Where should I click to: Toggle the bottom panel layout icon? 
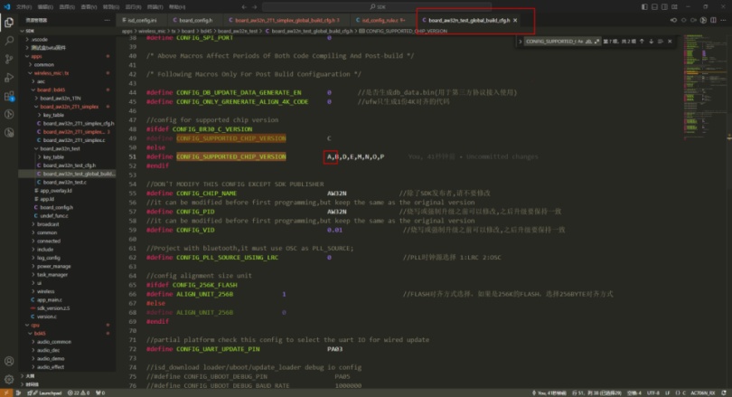(x=654, y=6)
